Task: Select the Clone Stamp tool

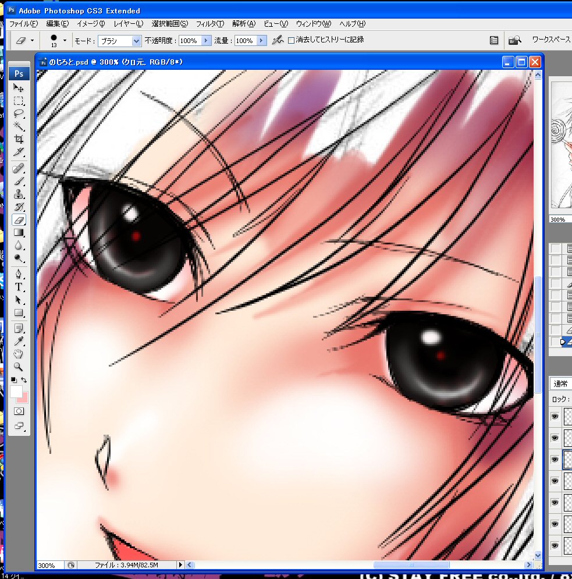Action: pos(18,194)
